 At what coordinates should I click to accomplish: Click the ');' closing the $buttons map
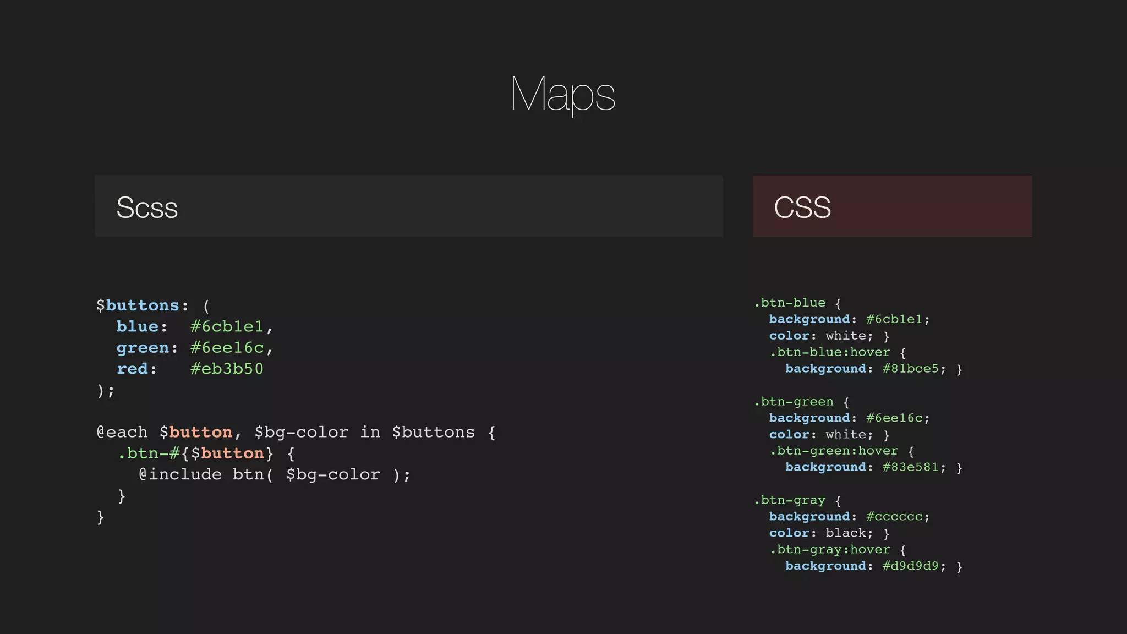coord(106,390)
